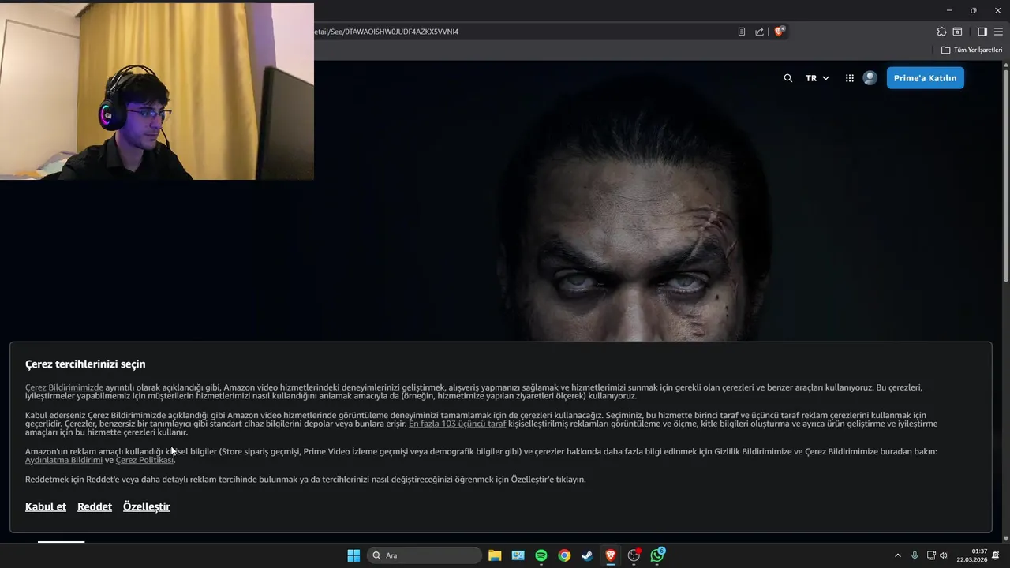This screenshot has width=1010, height=568.
Task: Open the Tüm Yer İşaretleri bookmarks folder
Action: click(x=971, y=50)
